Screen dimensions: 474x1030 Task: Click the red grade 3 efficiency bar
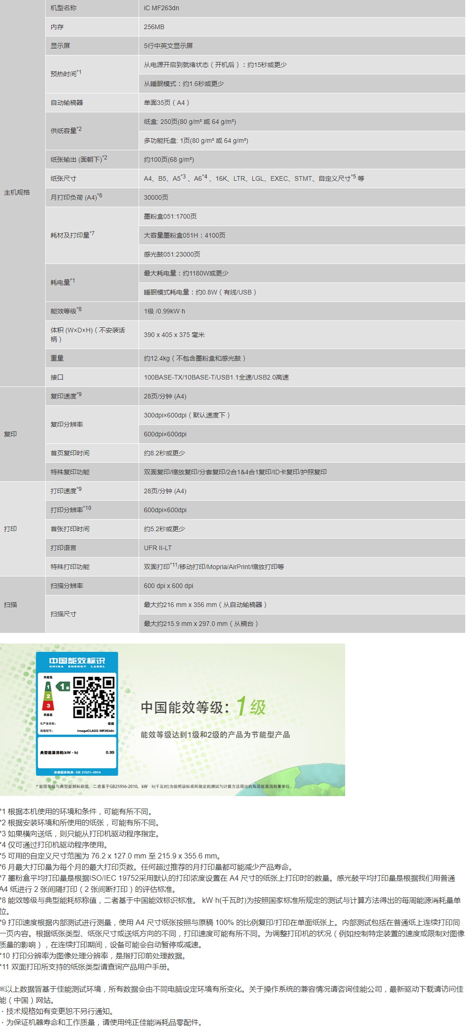tap(48, 705)
